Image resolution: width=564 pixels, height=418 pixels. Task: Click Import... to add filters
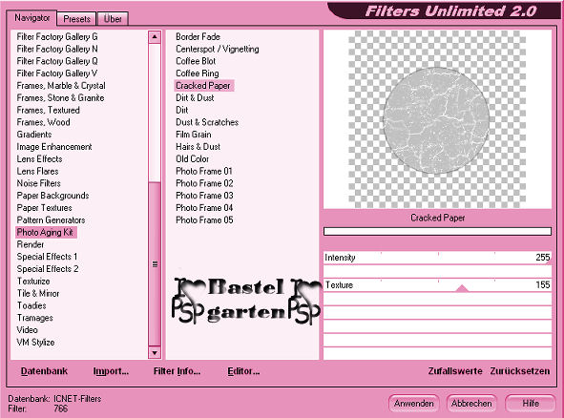click(x=111, y=371)
